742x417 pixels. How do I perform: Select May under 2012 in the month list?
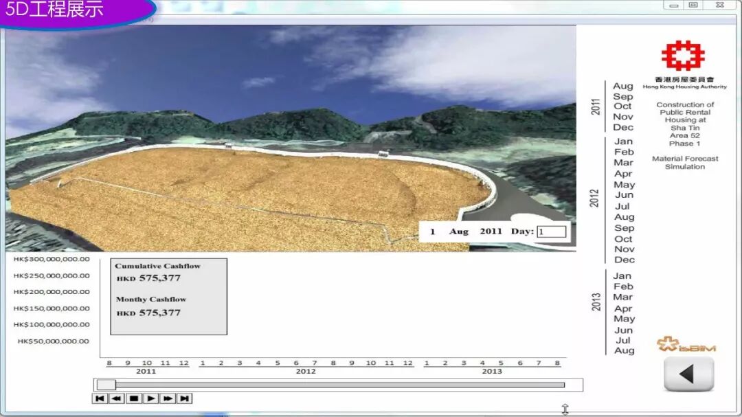tap(624, 185)
